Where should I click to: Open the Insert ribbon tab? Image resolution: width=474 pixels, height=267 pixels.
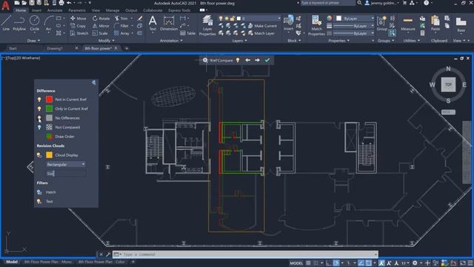pyautogui.click(x=36, y=10)
